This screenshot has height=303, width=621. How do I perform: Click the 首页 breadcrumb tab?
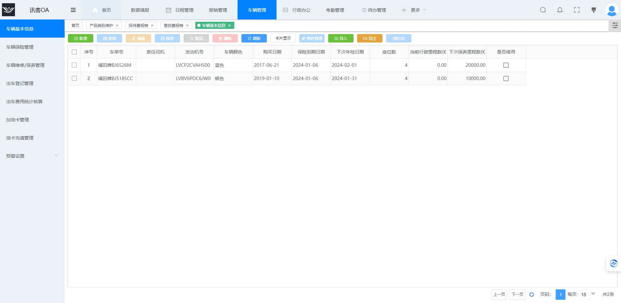coord(75,26)
